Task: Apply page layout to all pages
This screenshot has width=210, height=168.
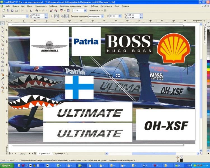Action: pos(62,16)
